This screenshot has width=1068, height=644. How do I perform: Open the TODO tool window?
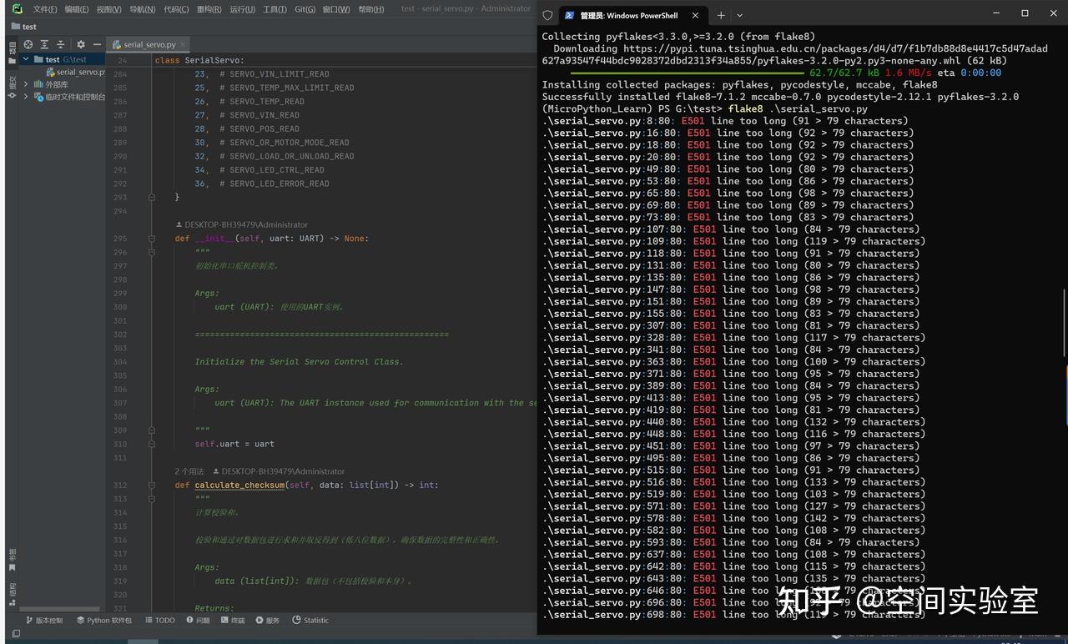[x=160, y=621]
